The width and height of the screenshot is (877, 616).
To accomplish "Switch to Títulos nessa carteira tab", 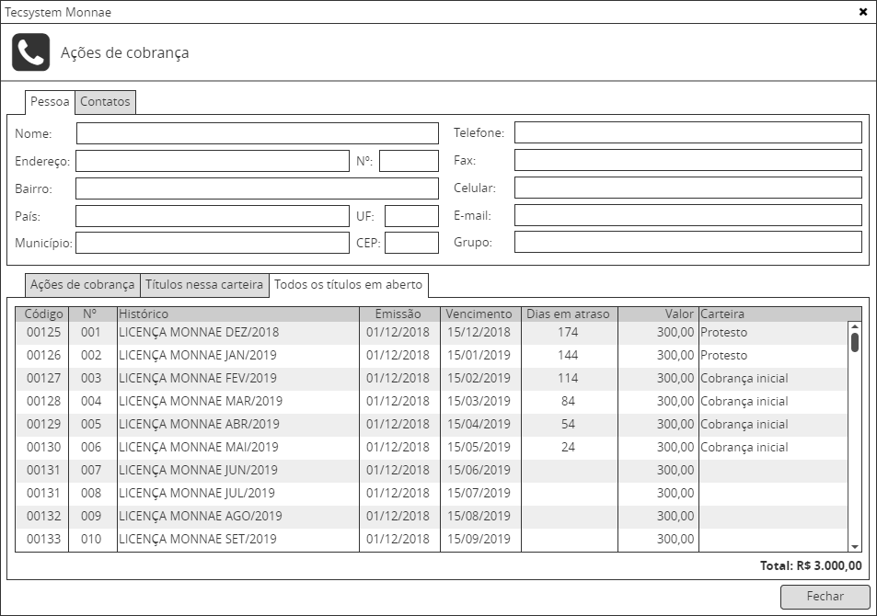I will point(204,285).
